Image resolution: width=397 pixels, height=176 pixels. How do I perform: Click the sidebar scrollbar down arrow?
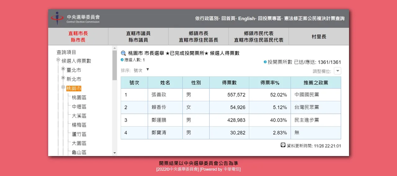coord(114,153)
